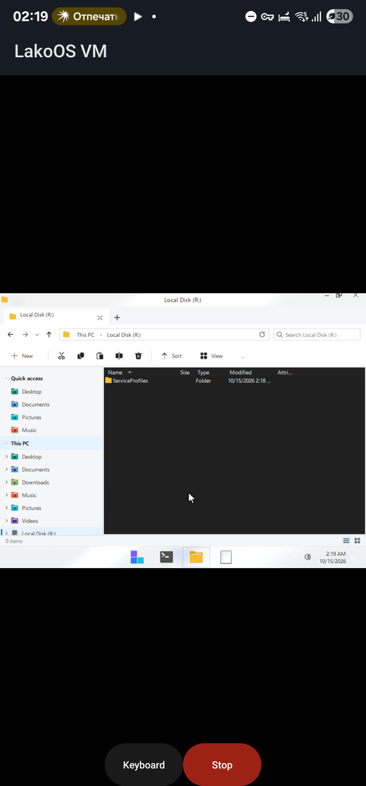The image size is (366, 786).
Task: Expand Pictures under This PC
Action: coord(6,508)
